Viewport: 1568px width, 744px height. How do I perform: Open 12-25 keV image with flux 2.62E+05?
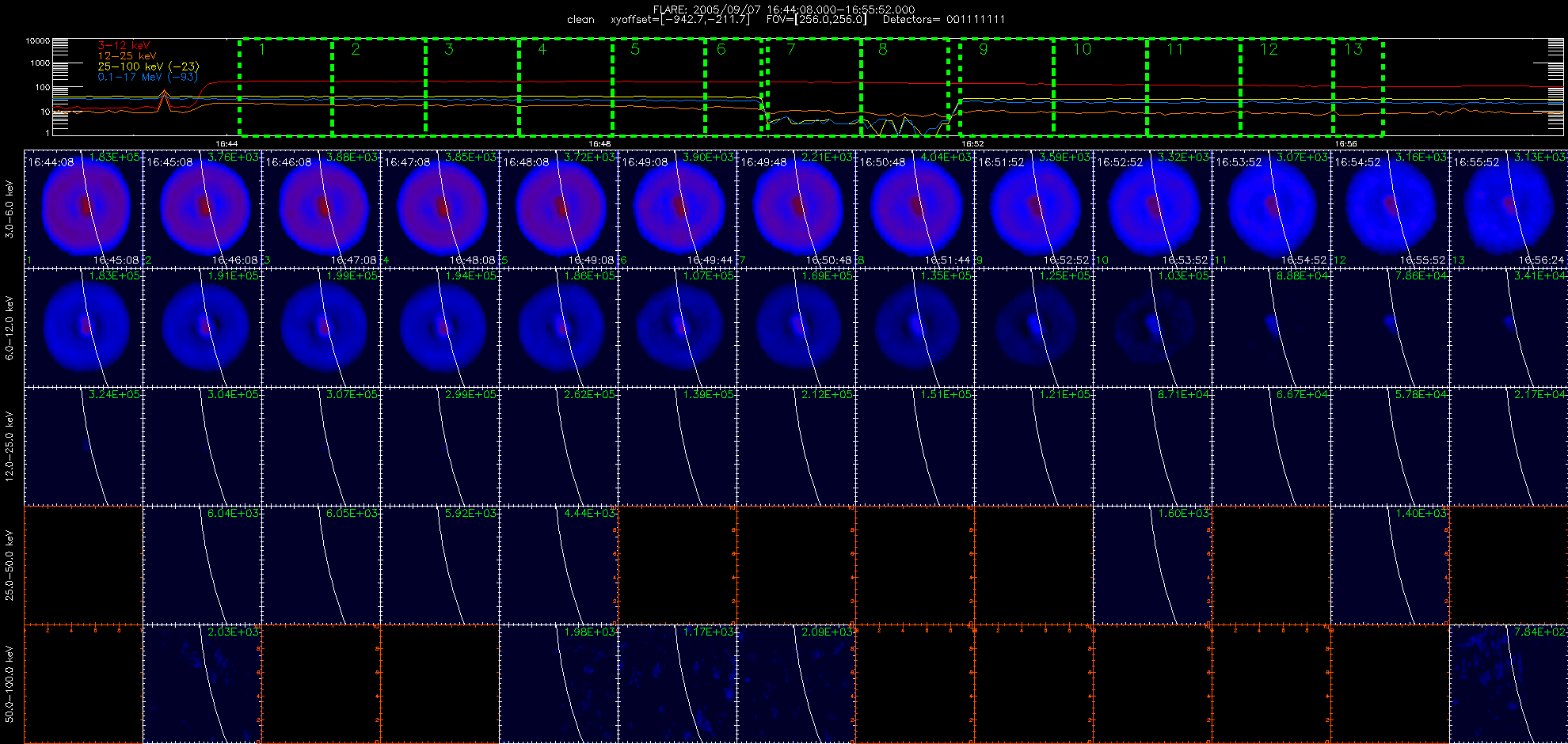pos(559,446)
